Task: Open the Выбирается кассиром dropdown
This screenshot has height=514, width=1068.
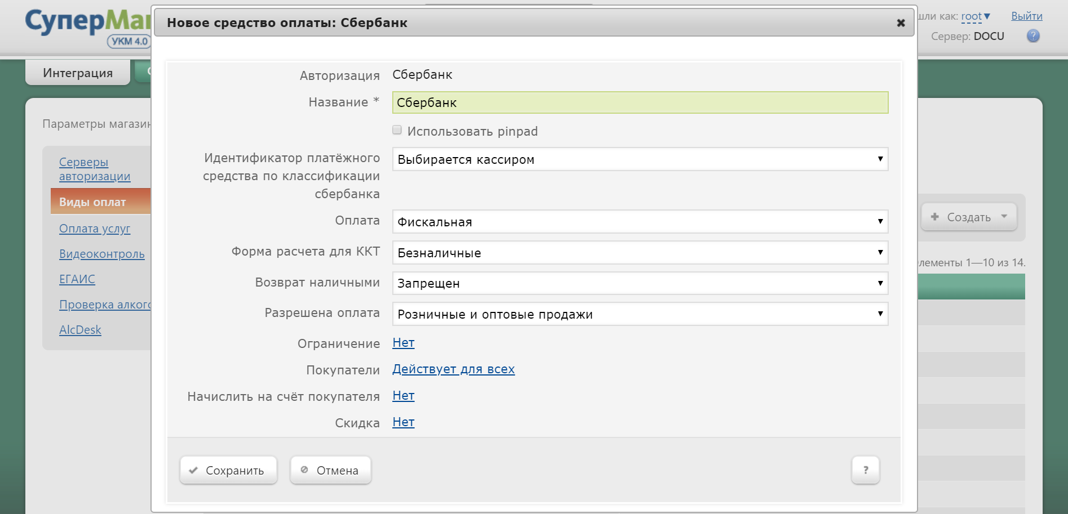Action: click(x=640, y=159)
